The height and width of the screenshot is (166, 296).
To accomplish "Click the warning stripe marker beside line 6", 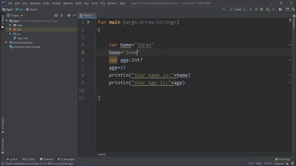I will (290, 60).
